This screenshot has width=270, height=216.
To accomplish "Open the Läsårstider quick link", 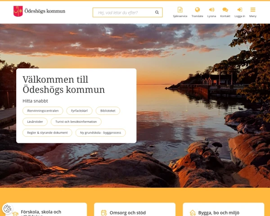I will click(35, 122).
